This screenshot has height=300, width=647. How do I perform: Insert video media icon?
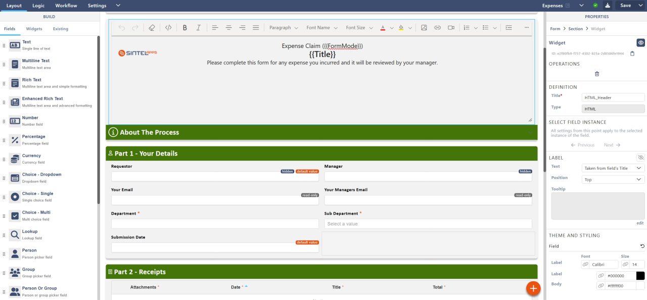click(451, 28)
